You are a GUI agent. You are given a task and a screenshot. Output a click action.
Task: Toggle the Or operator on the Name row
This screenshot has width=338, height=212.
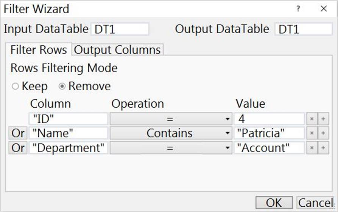[18, 133]
